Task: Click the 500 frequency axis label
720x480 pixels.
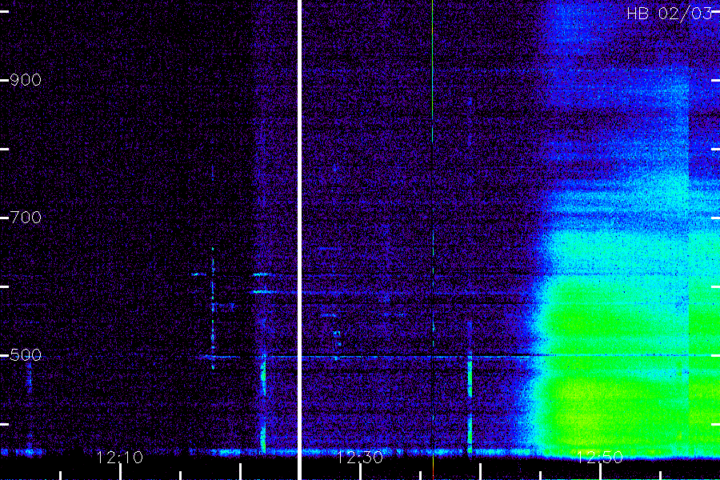Action: [x=26, y=354]
